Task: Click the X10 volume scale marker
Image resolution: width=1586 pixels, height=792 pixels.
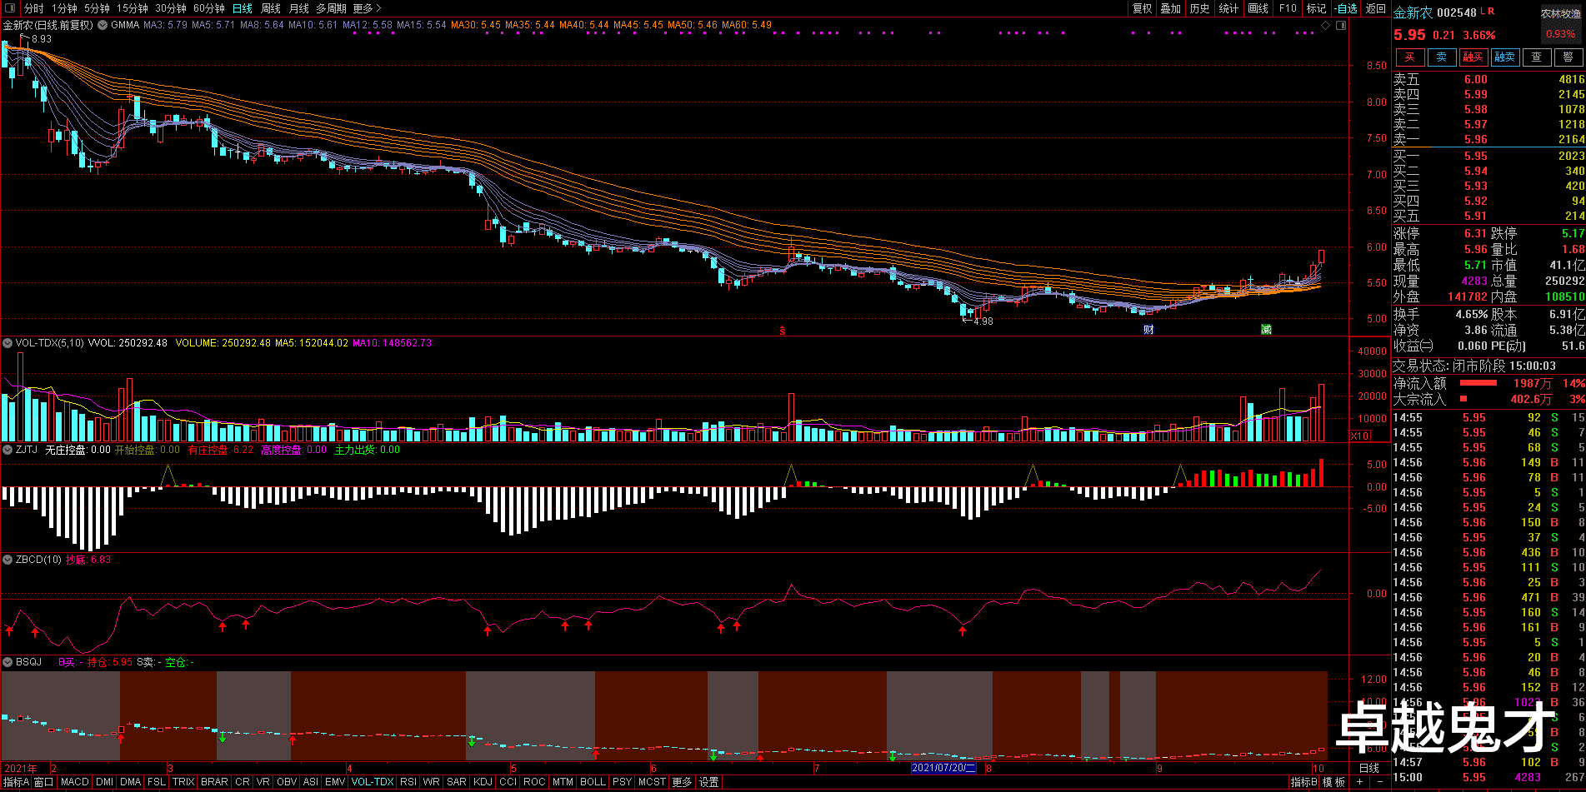Action: tap(1359, 436)
